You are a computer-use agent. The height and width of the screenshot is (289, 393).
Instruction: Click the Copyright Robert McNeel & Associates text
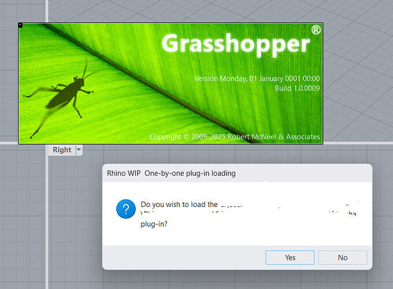[x=235, y=137]
